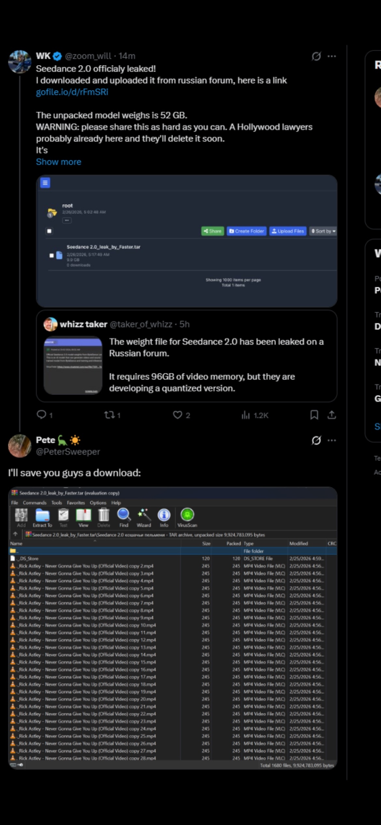
Task: Click the WinRAR Test toolbar icon
Action: [63, 517]
